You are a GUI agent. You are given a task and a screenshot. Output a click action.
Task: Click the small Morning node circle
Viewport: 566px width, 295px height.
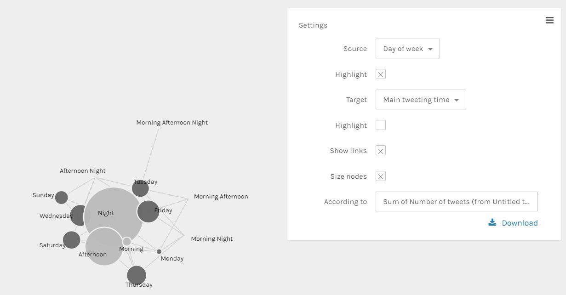(127, 241)
